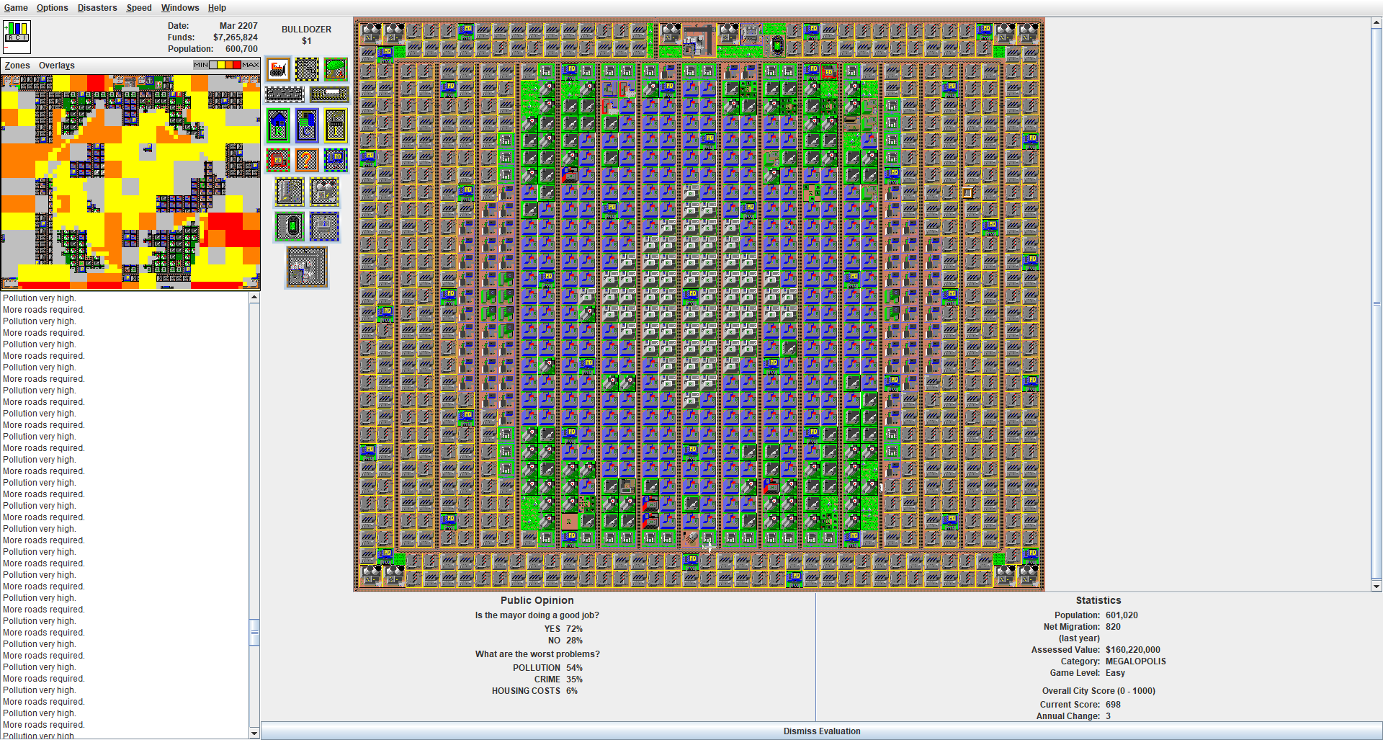Click the orange legend swatch

(x=229, y=65)
